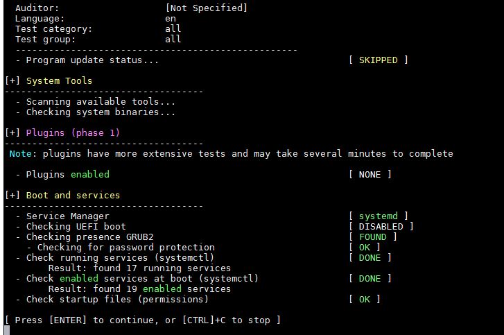Select the SKIPPED status for program update
The image size is (504, 335).
378,60
